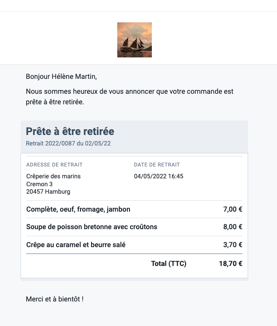Click the sailing ship logo image

click(134, 40)
